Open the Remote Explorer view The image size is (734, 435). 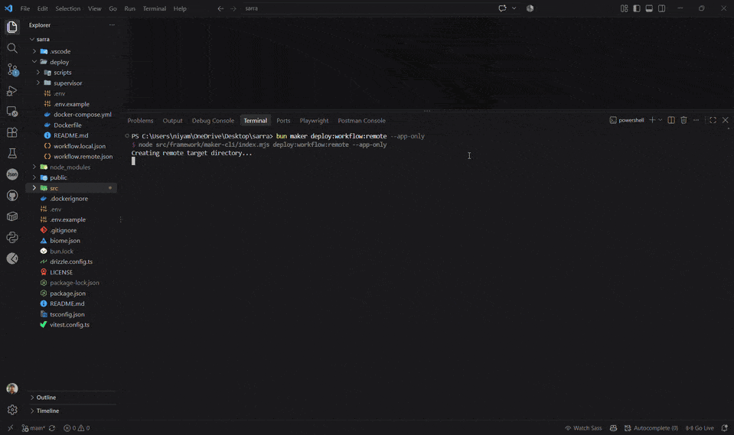coord(12,112)
